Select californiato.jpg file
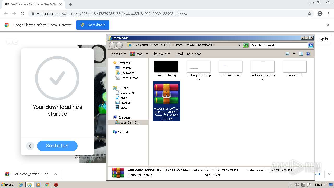This screenshot has height=188, width=334. pos(166,69)
